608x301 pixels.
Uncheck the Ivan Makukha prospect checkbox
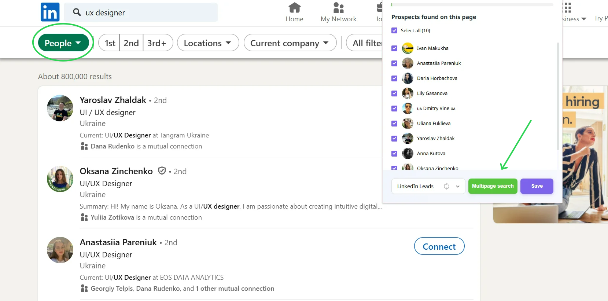tap(394, 48)
